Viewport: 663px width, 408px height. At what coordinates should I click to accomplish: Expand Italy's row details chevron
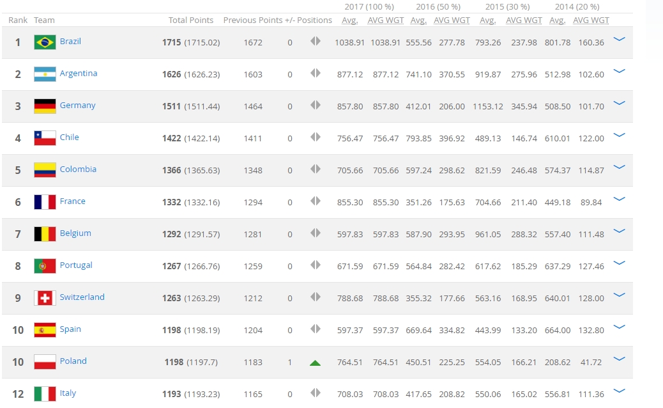[x=618, y=391]
